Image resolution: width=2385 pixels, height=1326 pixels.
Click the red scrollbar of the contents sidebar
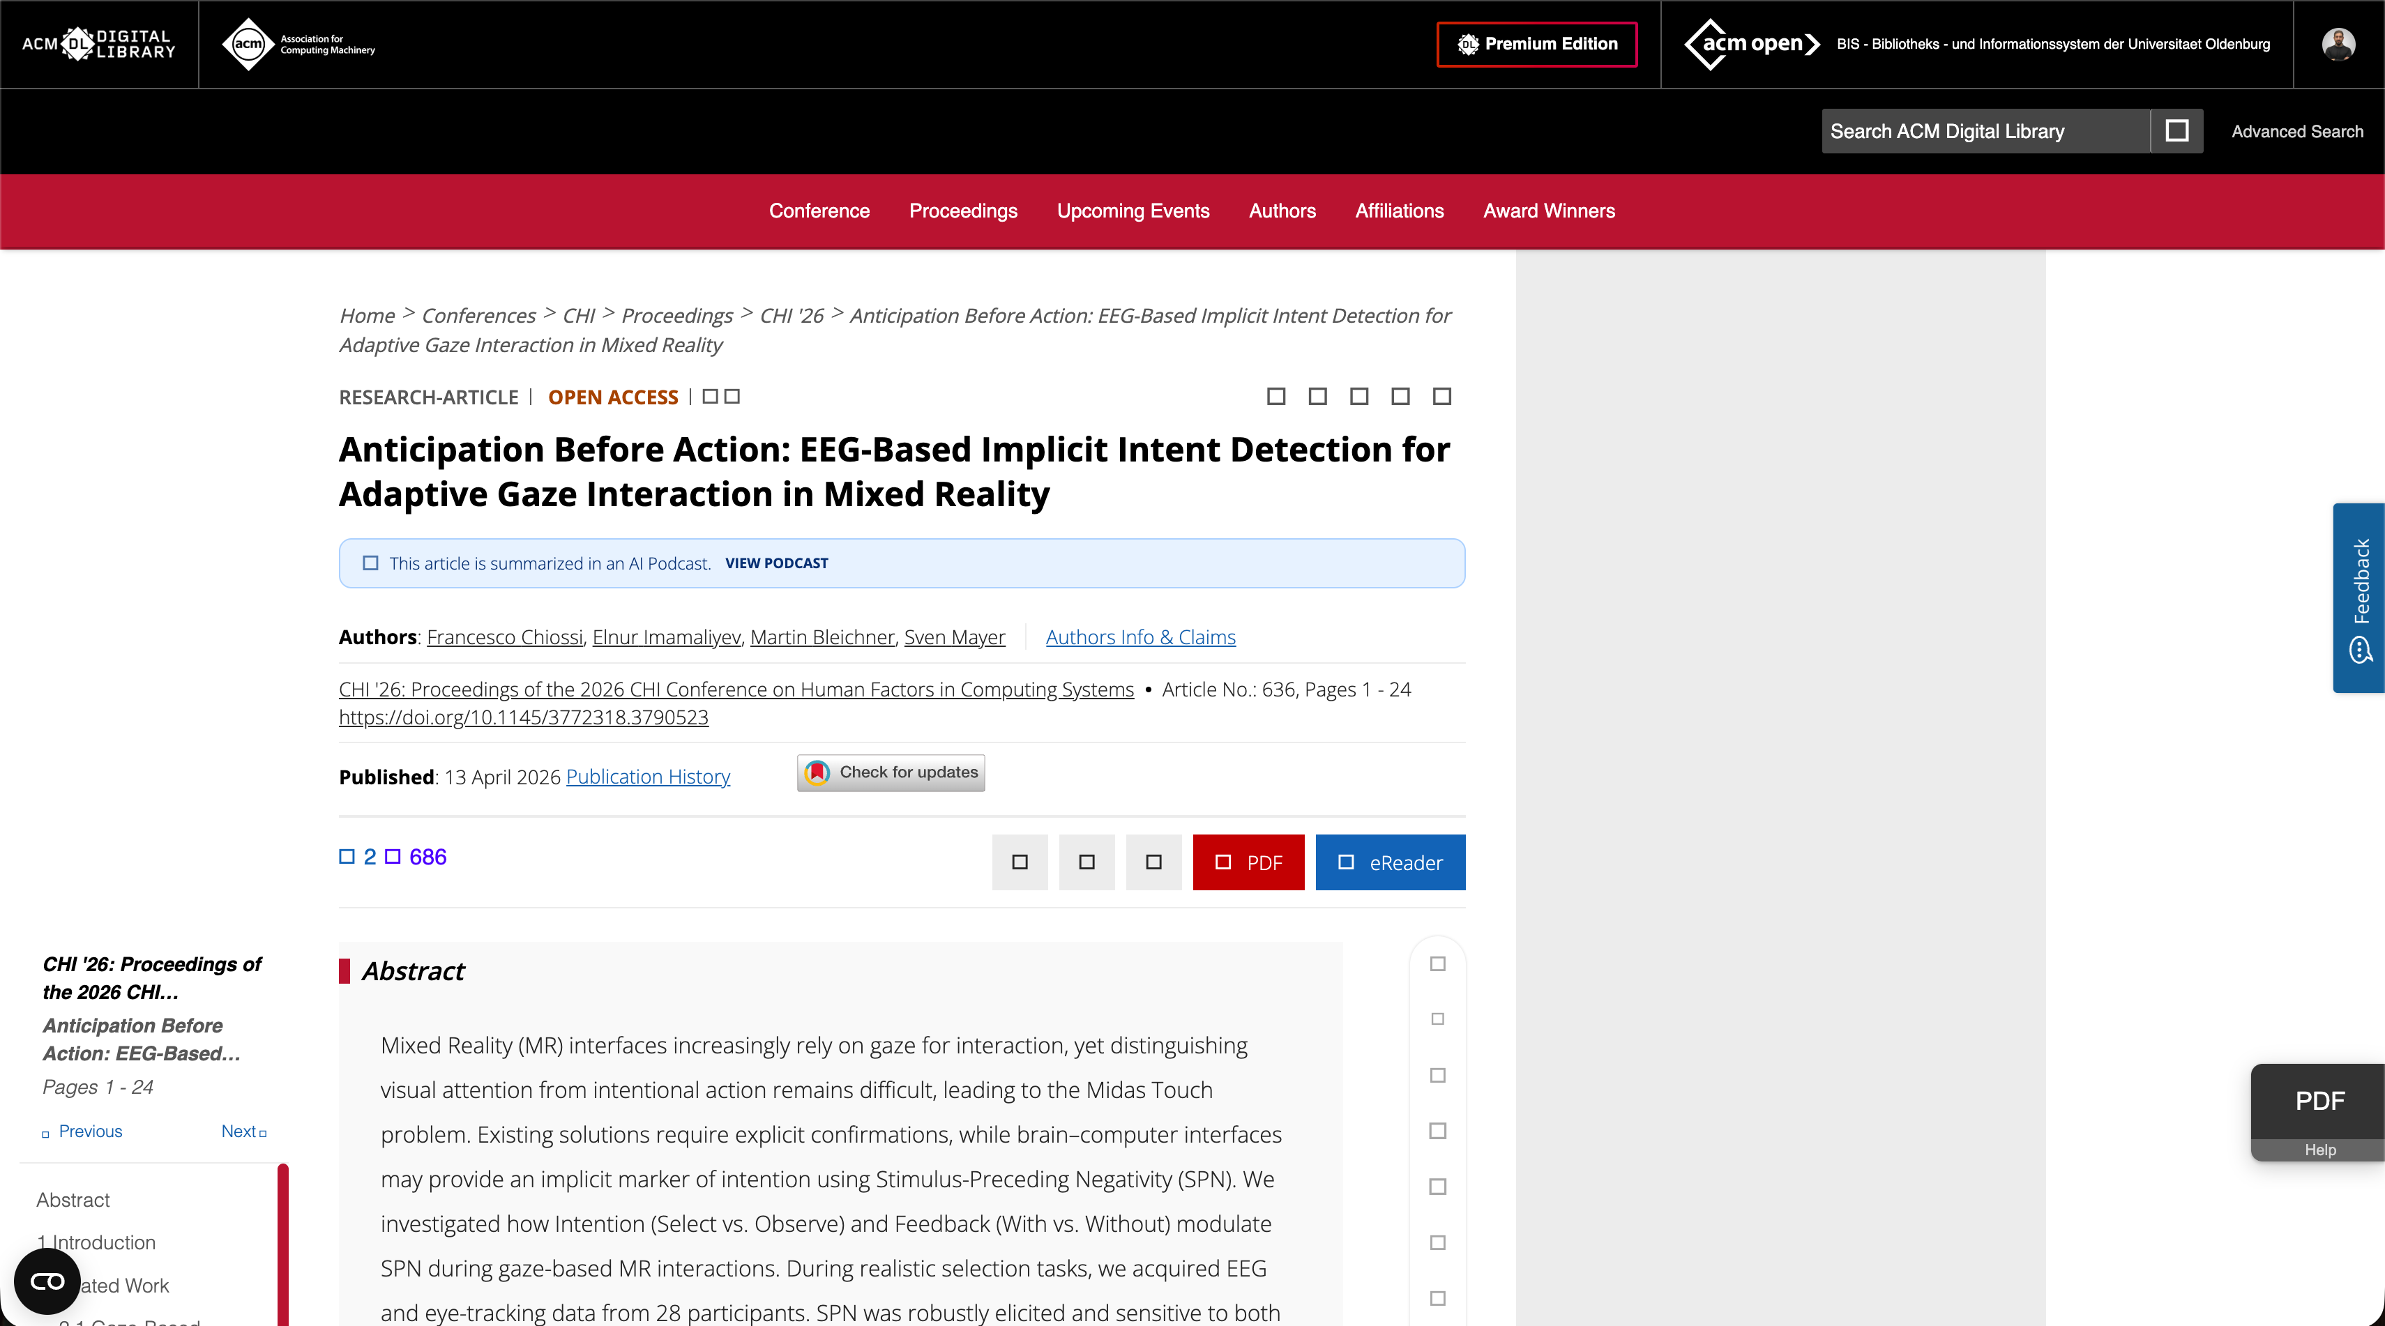click(283, 1244)
